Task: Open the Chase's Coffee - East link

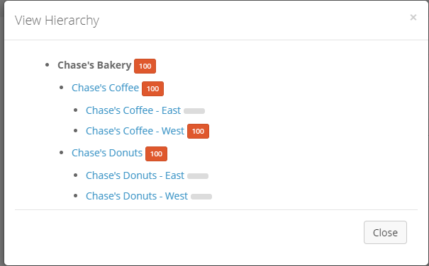Action: coord(133,110)
